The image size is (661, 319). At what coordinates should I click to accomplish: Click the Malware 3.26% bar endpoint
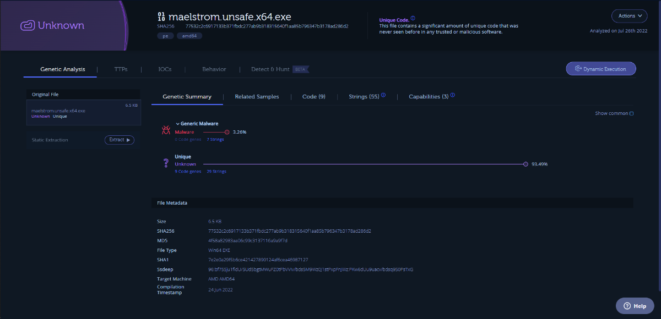point(227,132)
